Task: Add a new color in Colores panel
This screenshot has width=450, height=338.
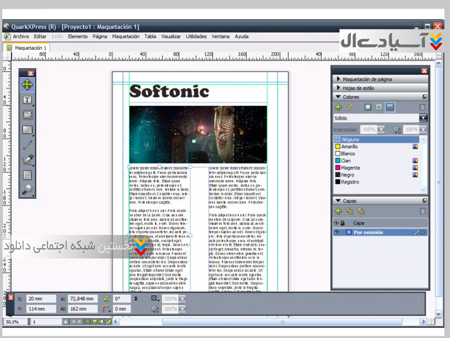Action: pyautogui.click(x=338, y=107)
